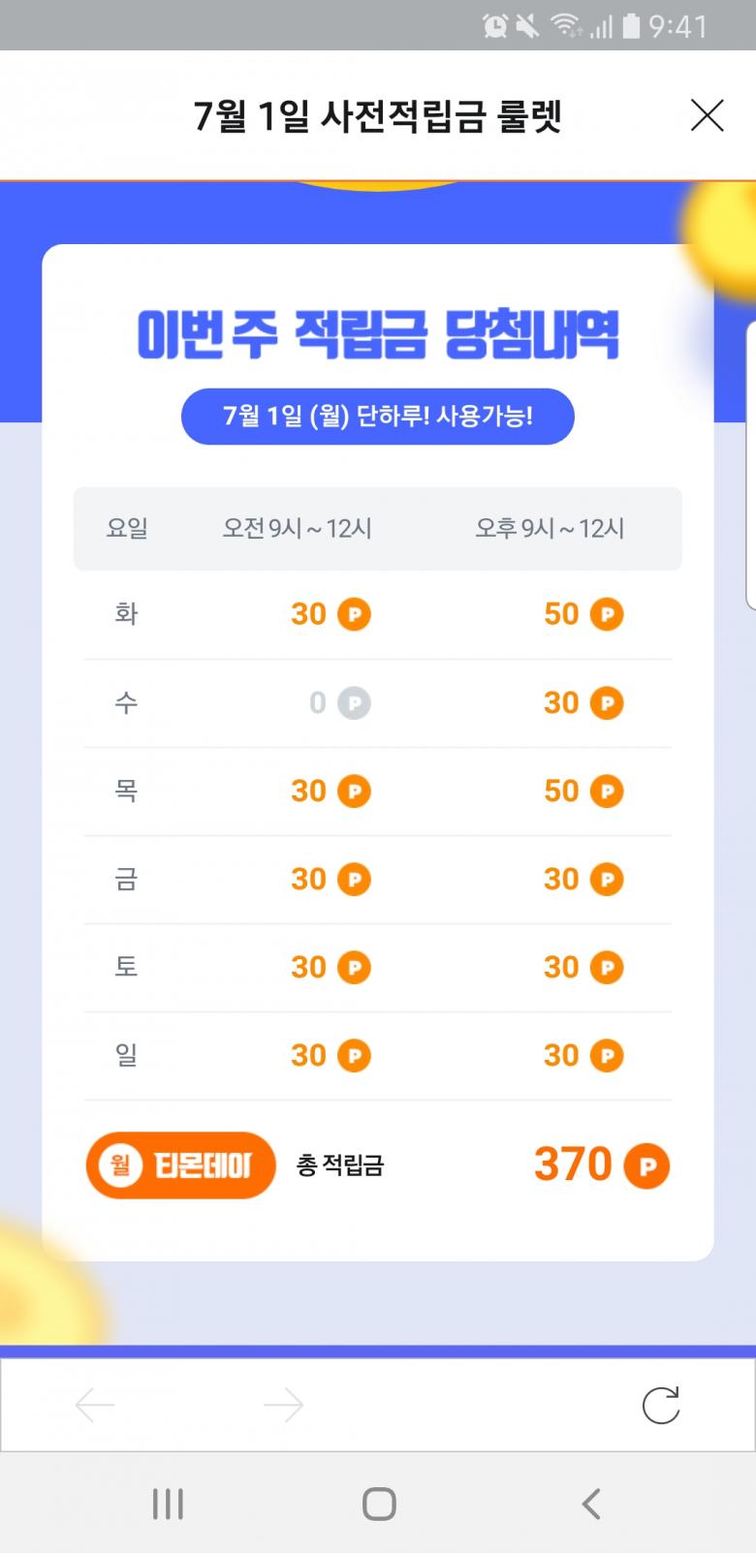Tap the 50 point coin in the 화 row
This screenshot has width=756, height=1553.
pyautogui.click(x=607, y=614)
